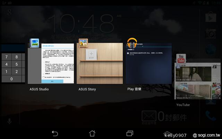Tap the Home navigation button
Screen dimensions: 222x139
92,133
